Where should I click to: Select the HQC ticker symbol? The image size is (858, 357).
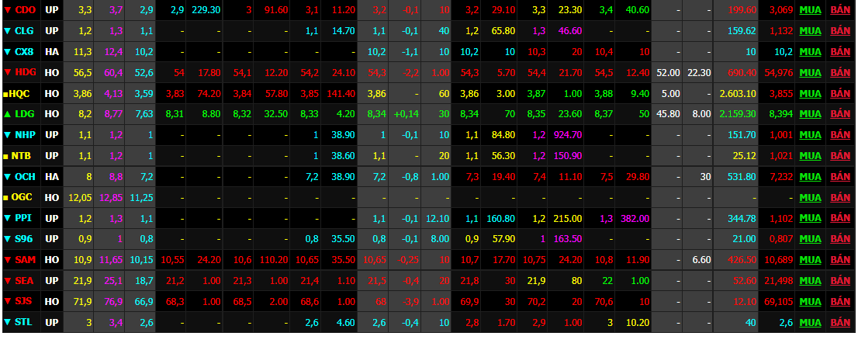pyautogui.click(x=20, y=93)
